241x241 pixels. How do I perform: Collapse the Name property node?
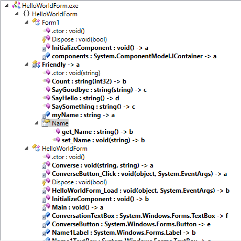(36, 123)
